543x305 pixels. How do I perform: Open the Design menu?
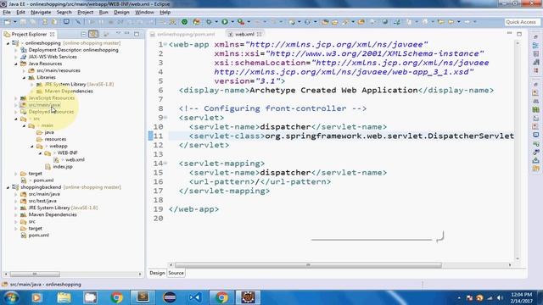(x=121, y=12)
